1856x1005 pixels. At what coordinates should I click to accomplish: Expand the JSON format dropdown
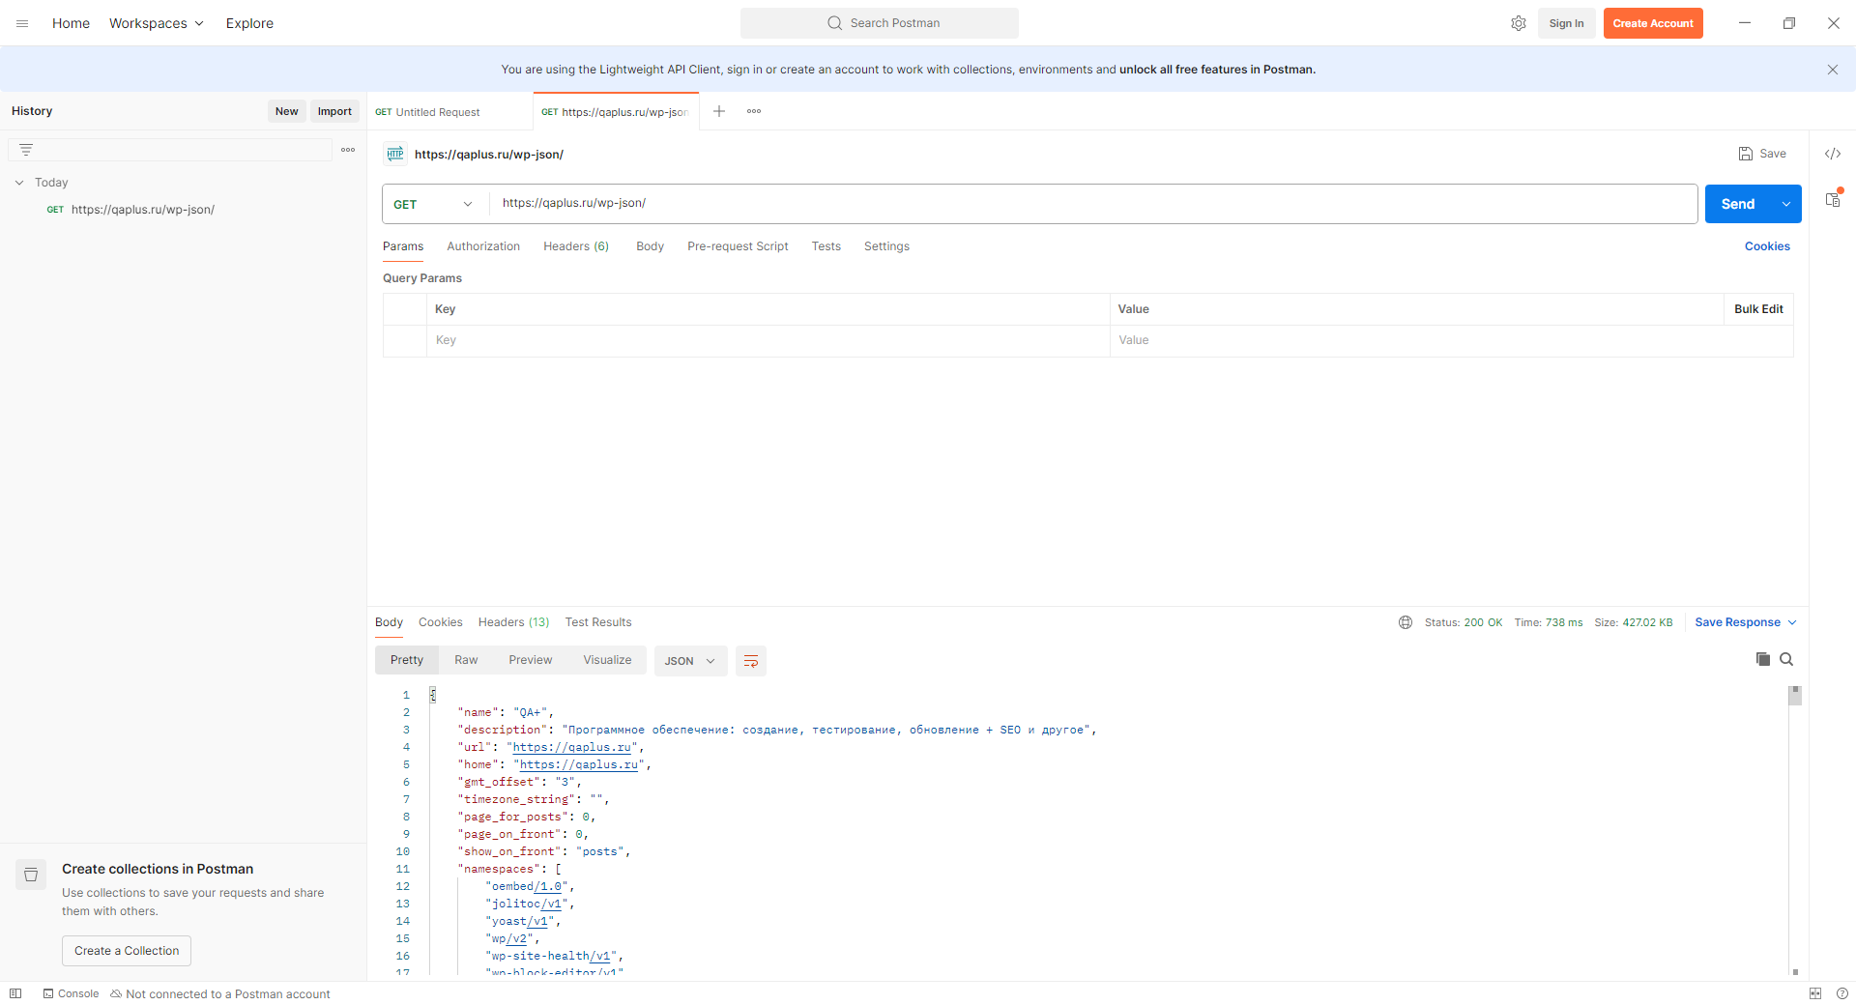[690, 661]
